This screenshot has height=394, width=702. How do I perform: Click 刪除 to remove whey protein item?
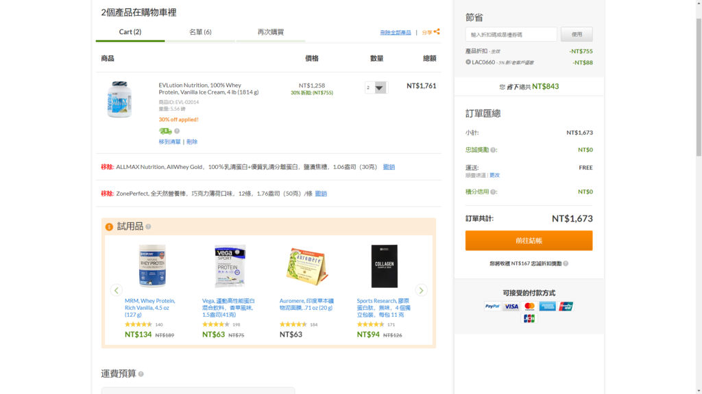tap(192, 142)
